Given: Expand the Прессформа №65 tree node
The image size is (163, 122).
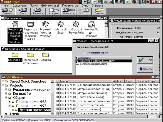Looking at the screenshot, I should point(9,101).
